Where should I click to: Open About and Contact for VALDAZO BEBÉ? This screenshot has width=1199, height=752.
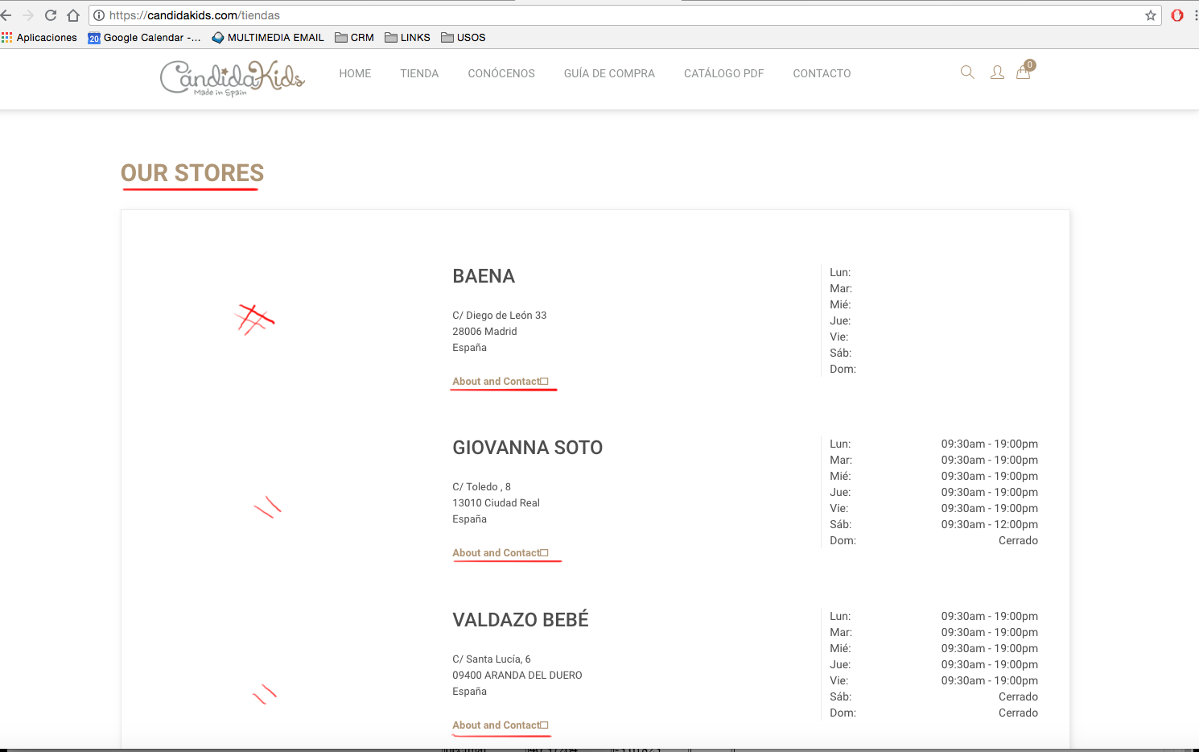[x=501, y=725]
